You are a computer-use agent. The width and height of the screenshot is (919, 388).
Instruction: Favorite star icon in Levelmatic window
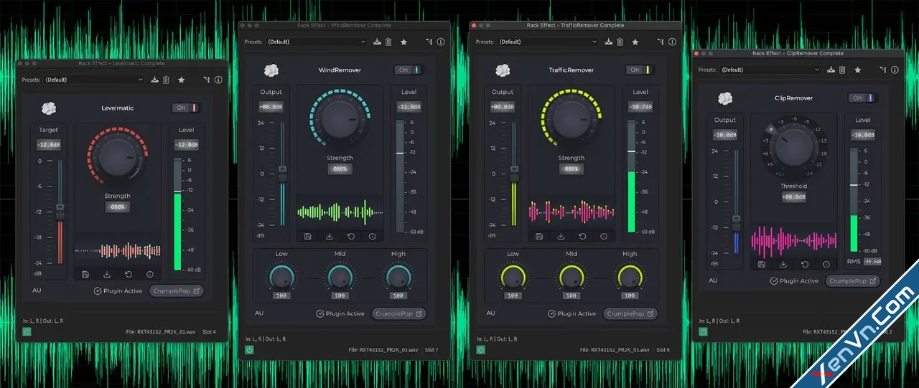click(x=182, y=80)
